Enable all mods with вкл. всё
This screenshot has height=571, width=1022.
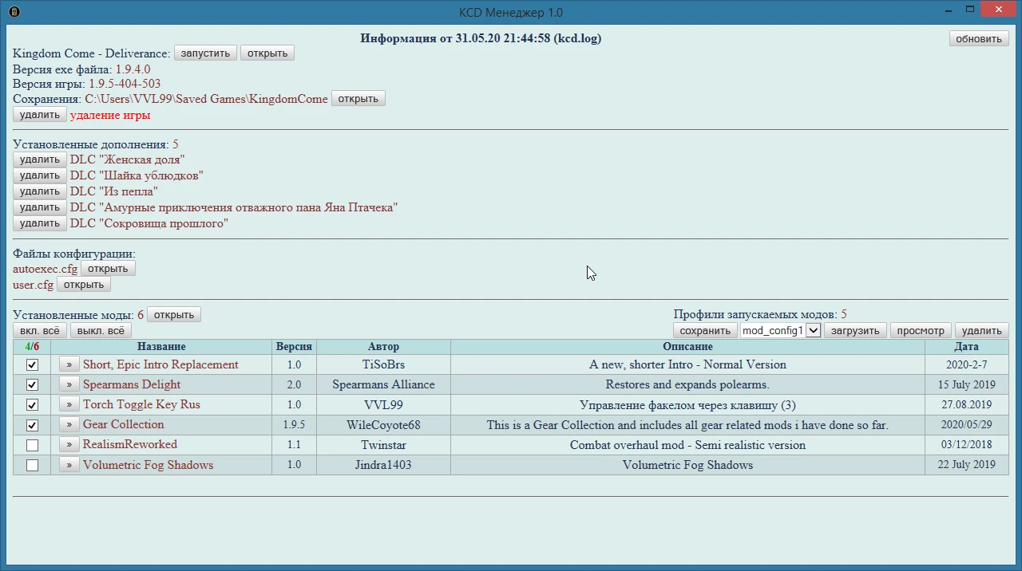point(38,329)
